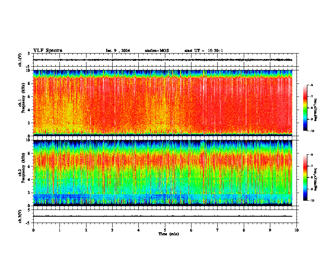This screenshot has width=334, height=258.
Task: Click the "ch.1(V)" waveform axis label
Action: [20, 60]
